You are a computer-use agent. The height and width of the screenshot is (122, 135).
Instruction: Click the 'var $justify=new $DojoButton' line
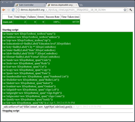tap(28, 100)
